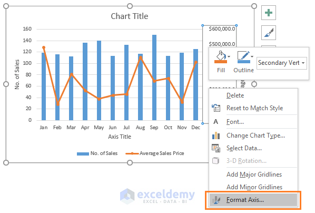This screenshot has height=213, width=315.
Task: Expand the Outline color dropdown arrow
Action: pos(252,56)
